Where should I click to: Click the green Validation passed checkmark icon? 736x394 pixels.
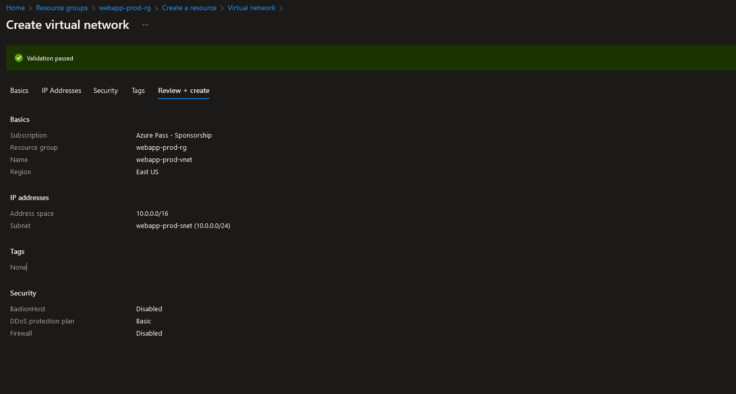19,58
